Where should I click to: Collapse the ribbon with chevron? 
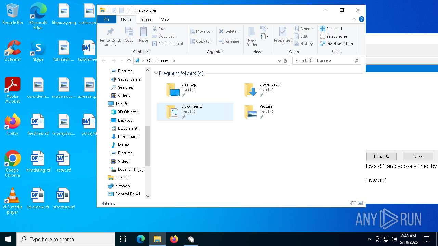pyautogui.click(x=354, y=19)
